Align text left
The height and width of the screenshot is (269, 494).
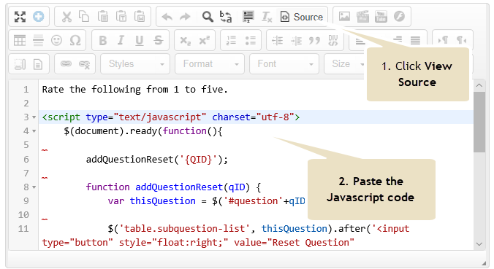360,41
